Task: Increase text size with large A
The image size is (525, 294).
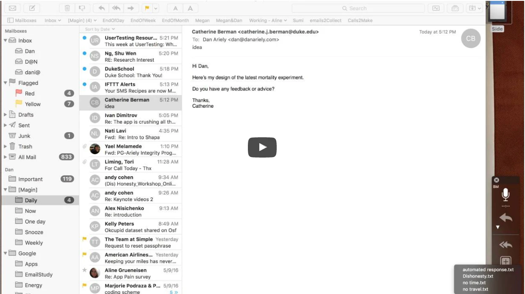Action: pos(190,8)
